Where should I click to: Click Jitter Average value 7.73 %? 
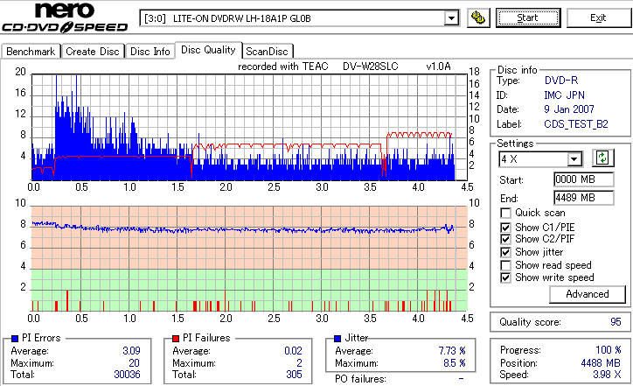(x=452, y=351)
